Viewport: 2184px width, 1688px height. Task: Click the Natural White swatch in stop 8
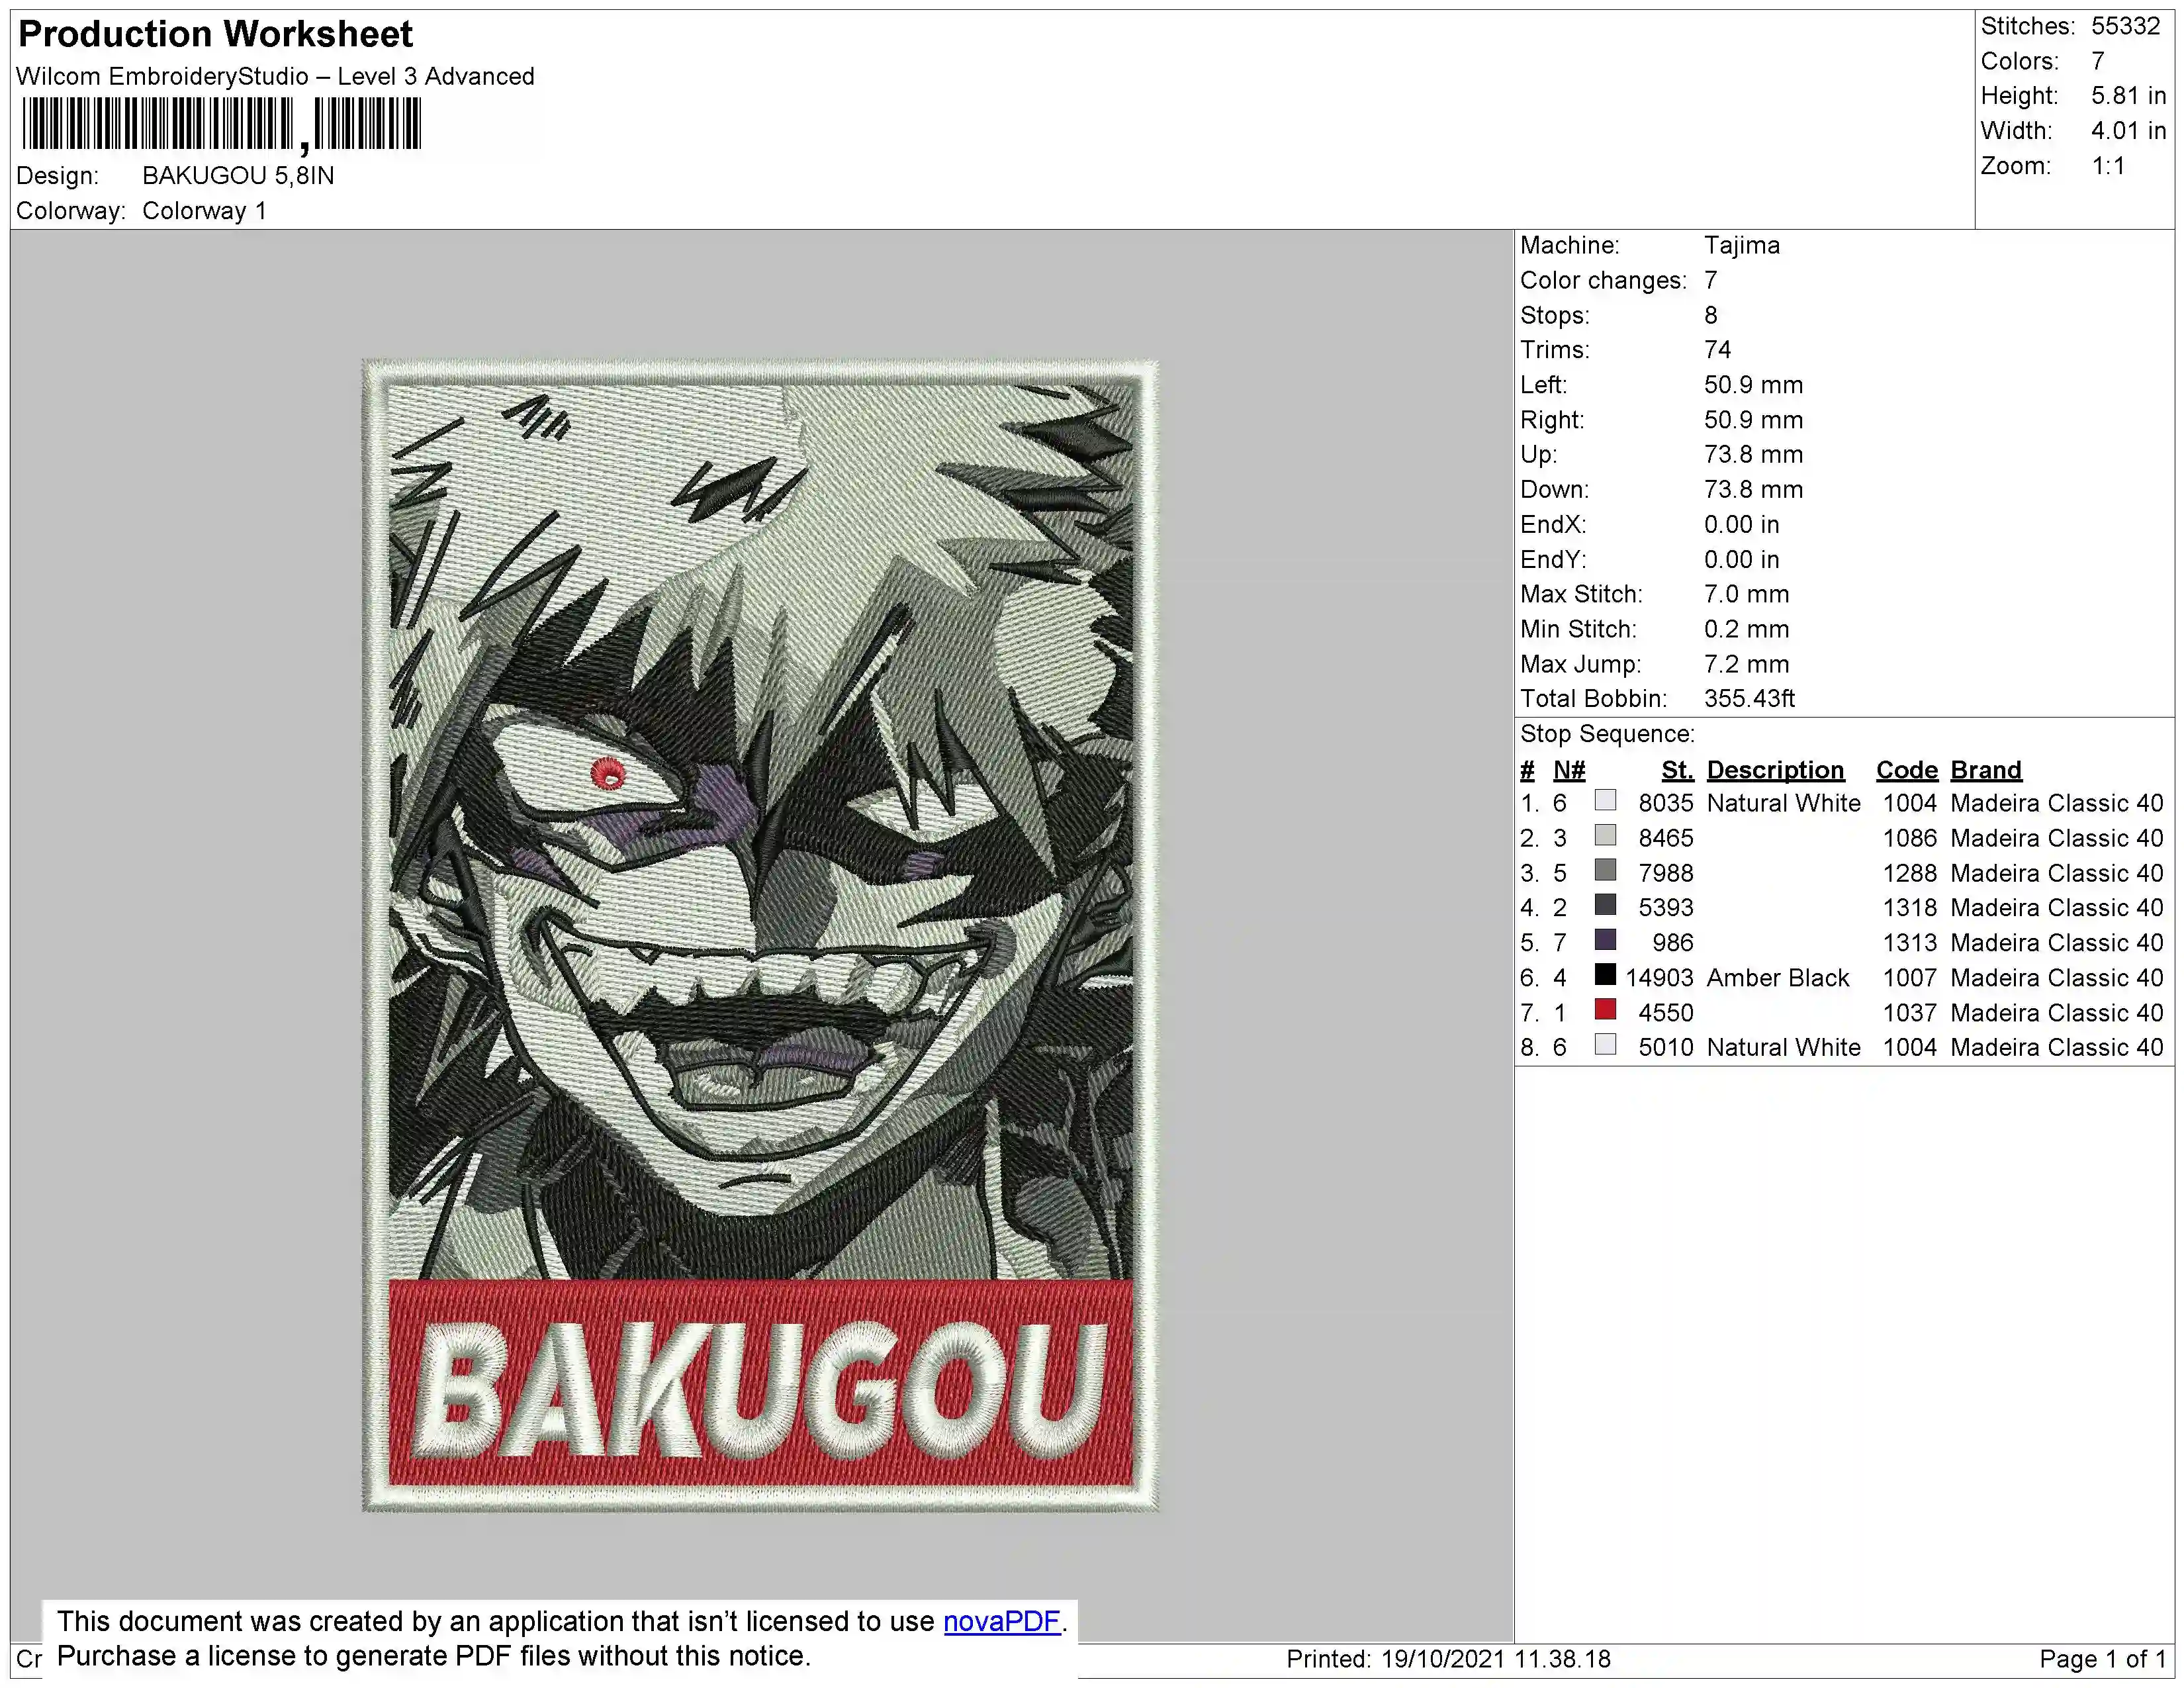pyautogui.click(x=1605, y=1045)
